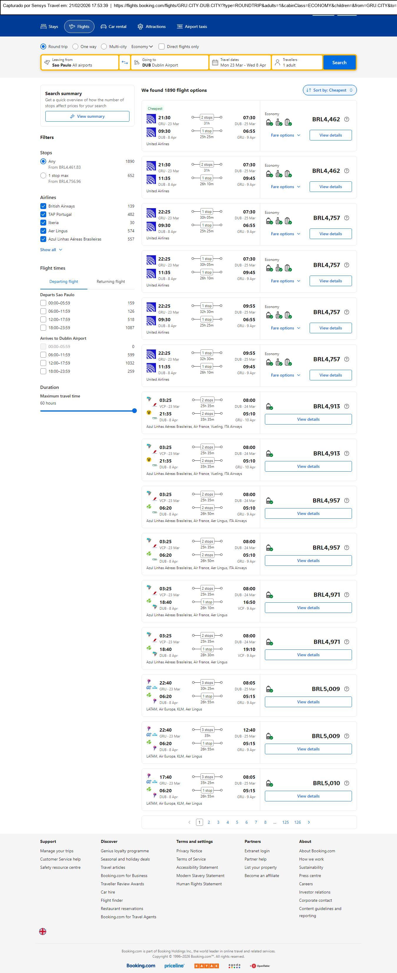Screen dimensions: 397x973
Task: Click the price info icon next to BRL4,913
Action: [346, 407]
